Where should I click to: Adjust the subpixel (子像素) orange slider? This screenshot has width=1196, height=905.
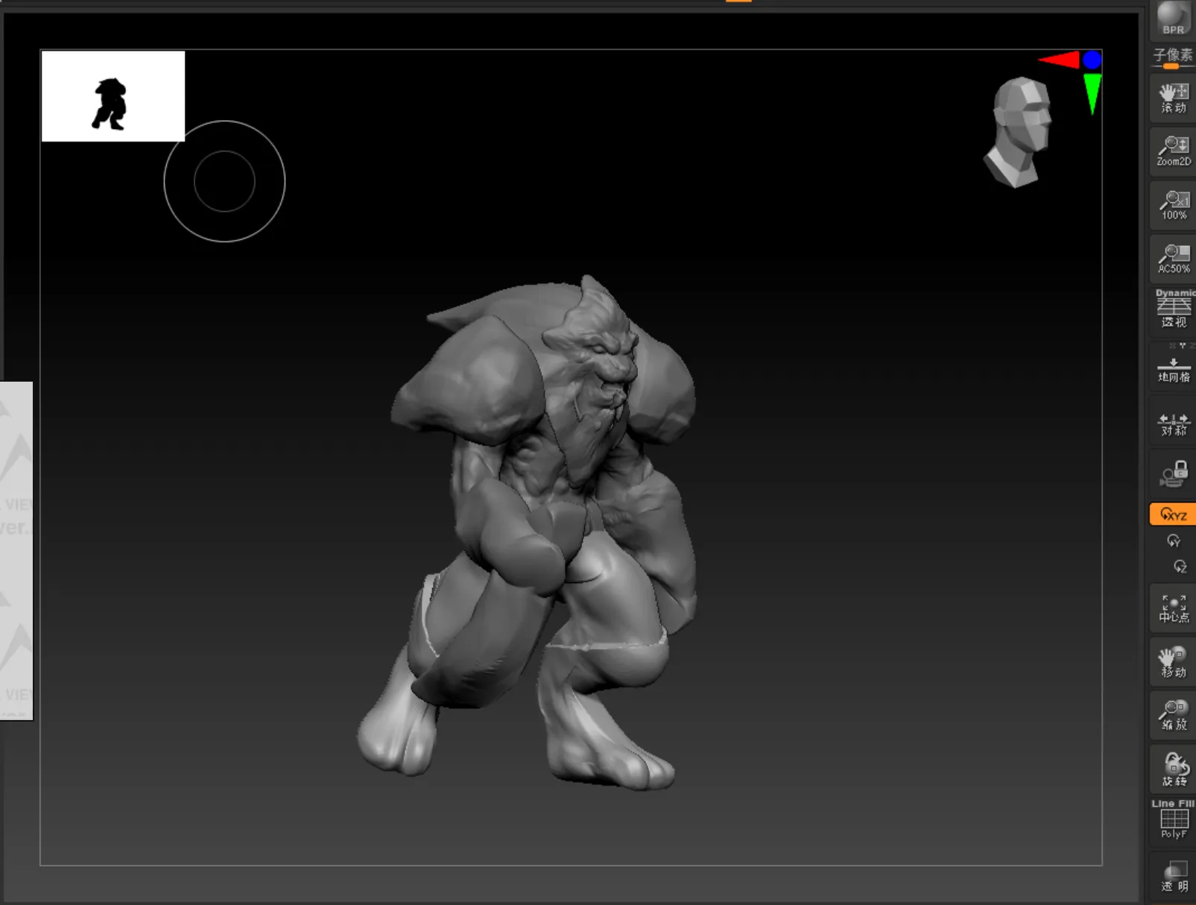tap(1171, 66)
